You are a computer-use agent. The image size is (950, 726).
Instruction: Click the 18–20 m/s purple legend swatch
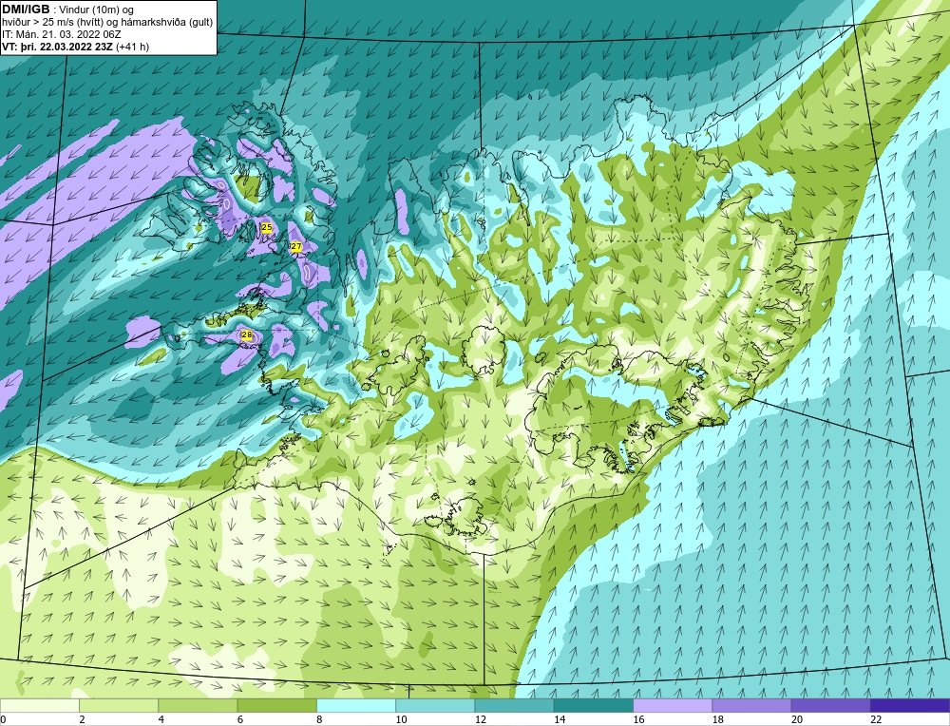coord(751,705)
